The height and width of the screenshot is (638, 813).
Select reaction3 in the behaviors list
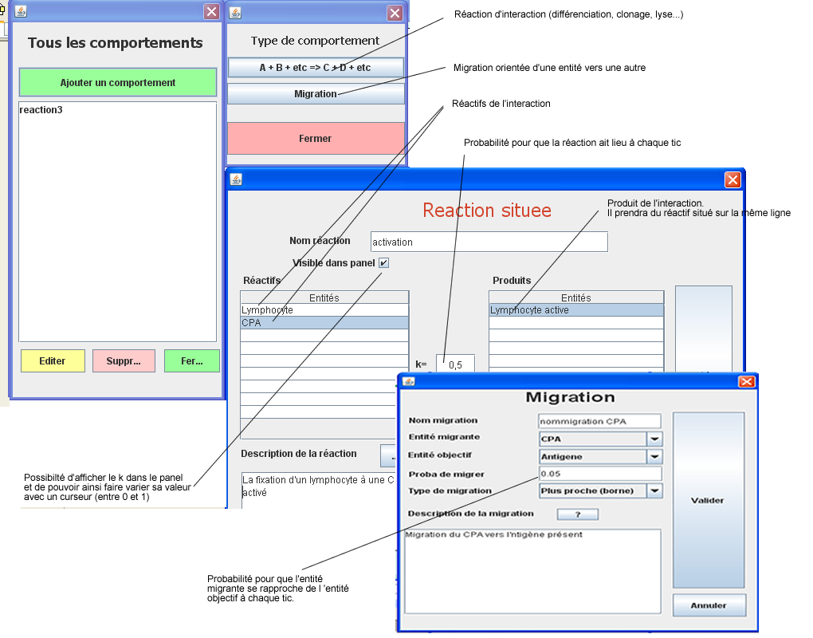[x=41, y=110]
